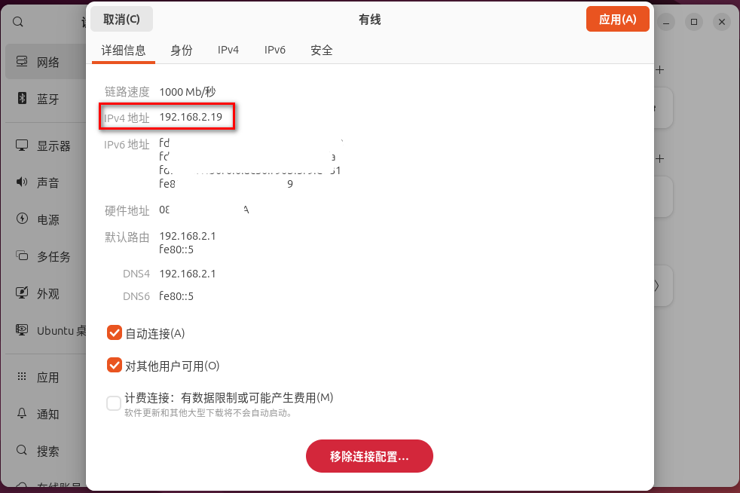Select the IPv4 address 192.168.2.19
This screenshot has width=740, height=493.
click(191, 117)
